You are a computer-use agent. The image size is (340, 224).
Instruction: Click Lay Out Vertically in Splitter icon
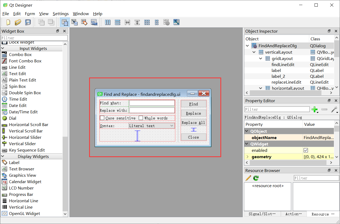(x=137, y=22)
